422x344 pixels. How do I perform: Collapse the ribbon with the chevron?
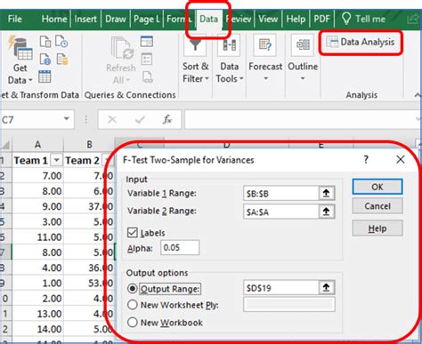coord(418,95)
